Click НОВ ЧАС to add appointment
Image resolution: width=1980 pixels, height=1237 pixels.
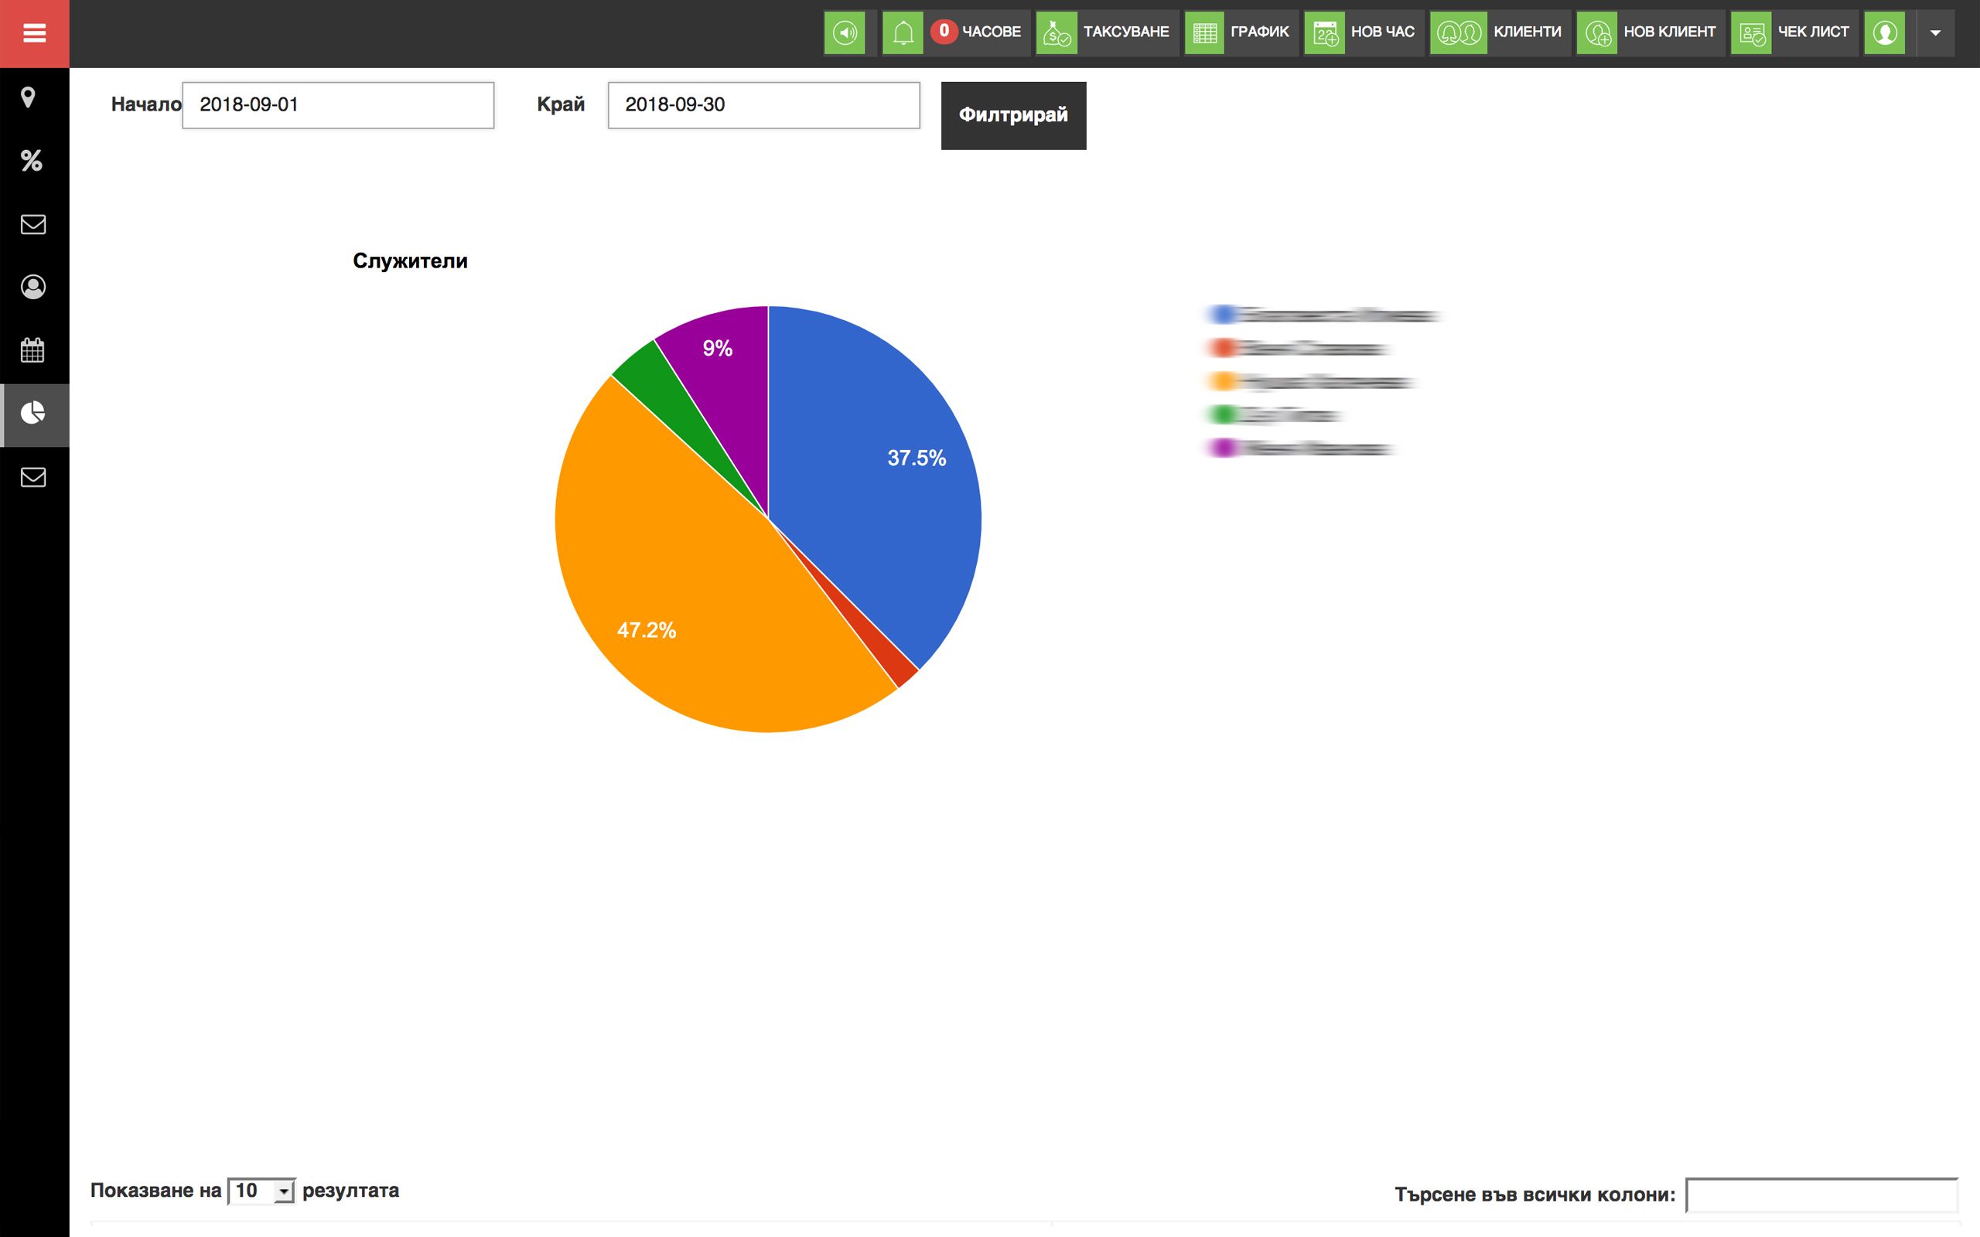pyautogui.click(x=1364, y=32)
